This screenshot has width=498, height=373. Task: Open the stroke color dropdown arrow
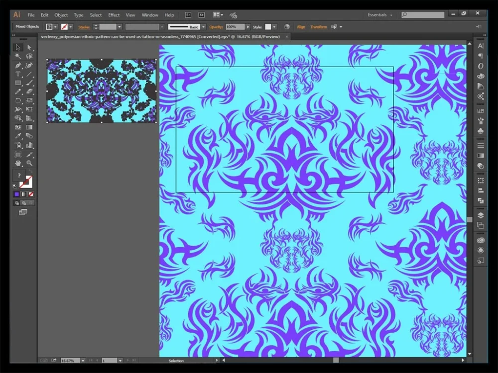[x=71, y=27]
